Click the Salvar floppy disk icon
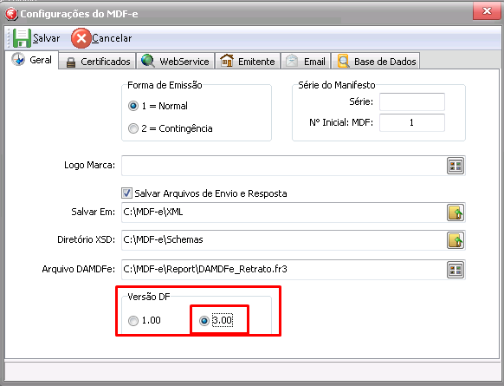This screenshot has height=386, width=504. pos(22,38)
